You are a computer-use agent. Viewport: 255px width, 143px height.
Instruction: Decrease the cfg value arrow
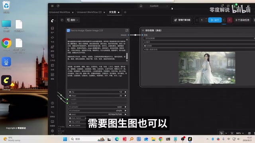tap(70, 92)
